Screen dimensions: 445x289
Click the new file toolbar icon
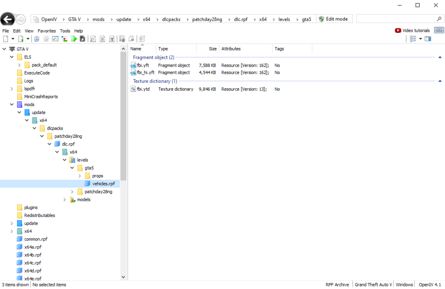[5, 39]
